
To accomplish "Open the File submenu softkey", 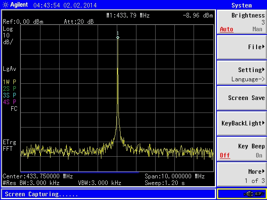I will (x=242, y=47).
